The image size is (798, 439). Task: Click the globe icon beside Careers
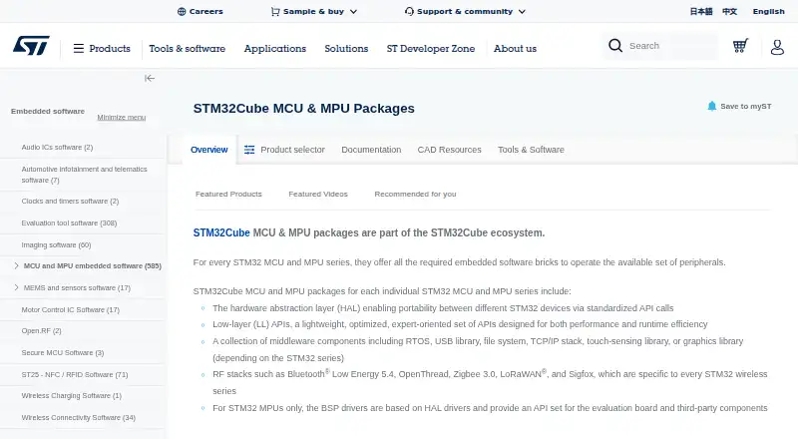[x=182, y=12]
